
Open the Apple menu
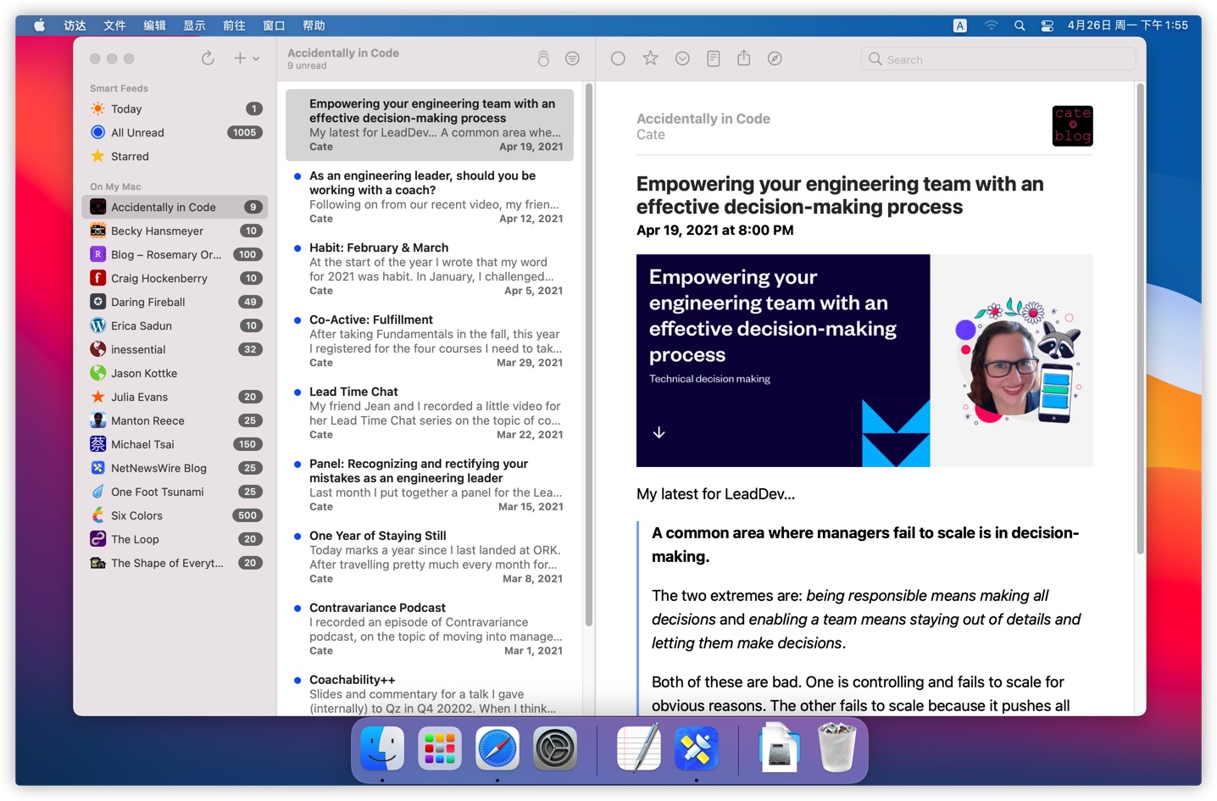[39, 25]
